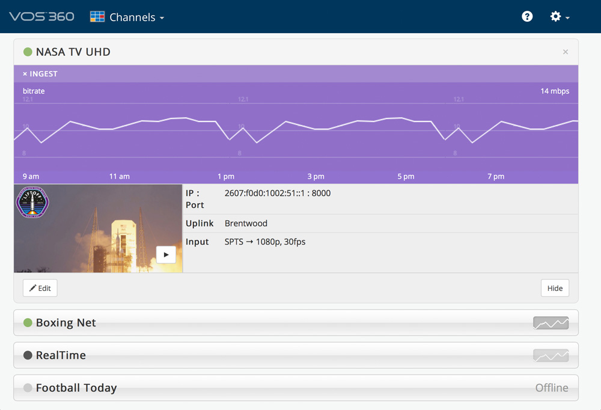Select the 1 pm time marker

(226, 176)
